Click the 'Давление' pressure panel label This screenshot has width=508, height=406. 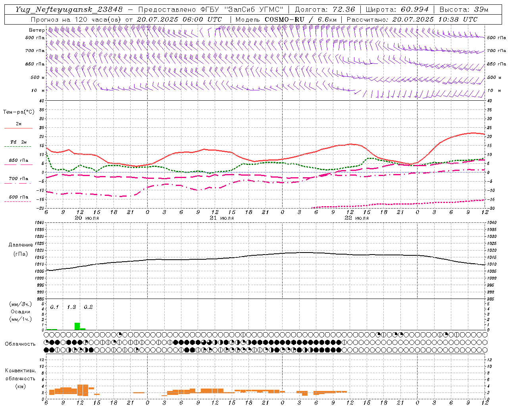click(21, 245)
